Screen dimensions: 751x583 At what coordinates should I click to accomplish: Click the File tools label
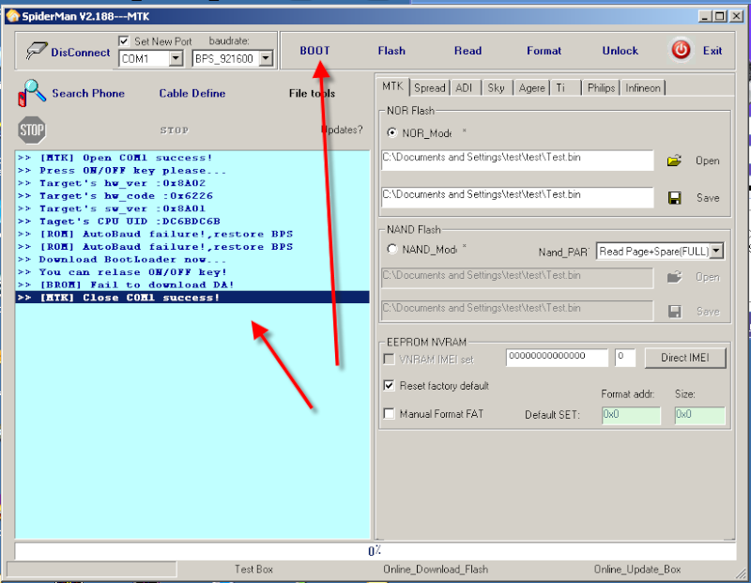312,93
